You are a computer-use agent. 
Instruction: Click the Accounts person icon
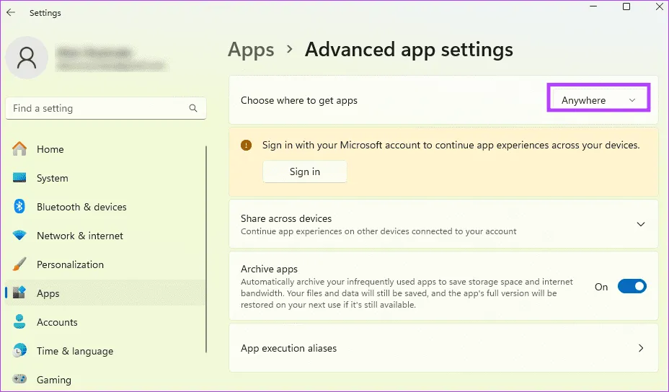click(x=20, y=322)
